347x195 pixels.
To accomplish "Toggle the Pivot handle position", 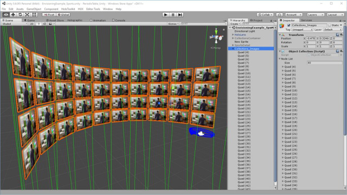I will 49,15.
